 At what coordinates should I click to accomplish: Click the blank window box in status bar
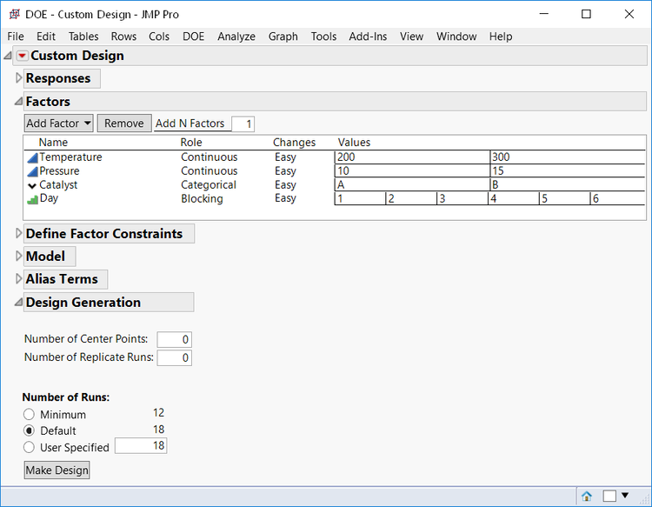(609, 496)
